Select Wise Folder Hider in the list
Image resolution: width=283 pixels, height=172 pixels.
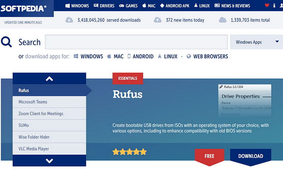(x=49, y=137)
